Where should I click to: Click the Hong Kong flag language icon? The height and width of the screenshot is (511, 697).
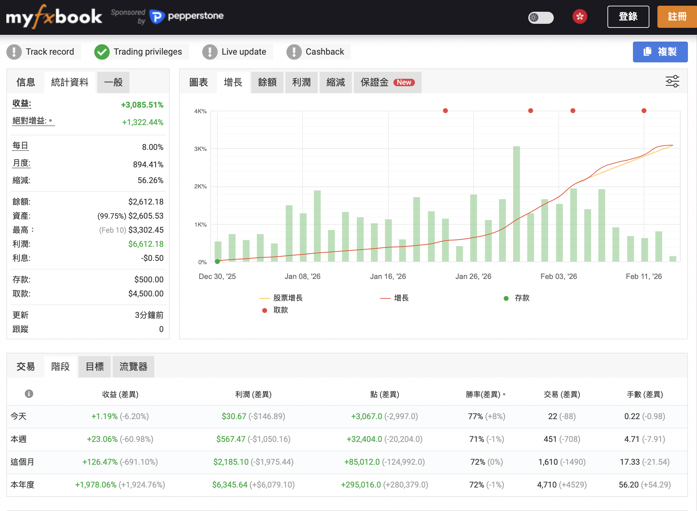click(580, 17)
